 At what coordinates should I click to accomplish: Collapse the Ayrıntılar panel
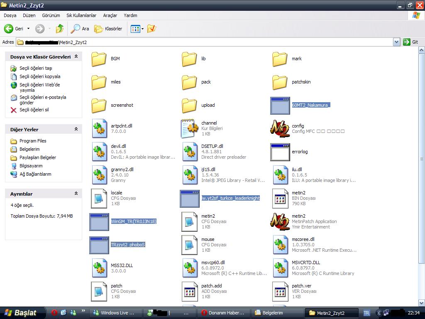pos(76,194)
